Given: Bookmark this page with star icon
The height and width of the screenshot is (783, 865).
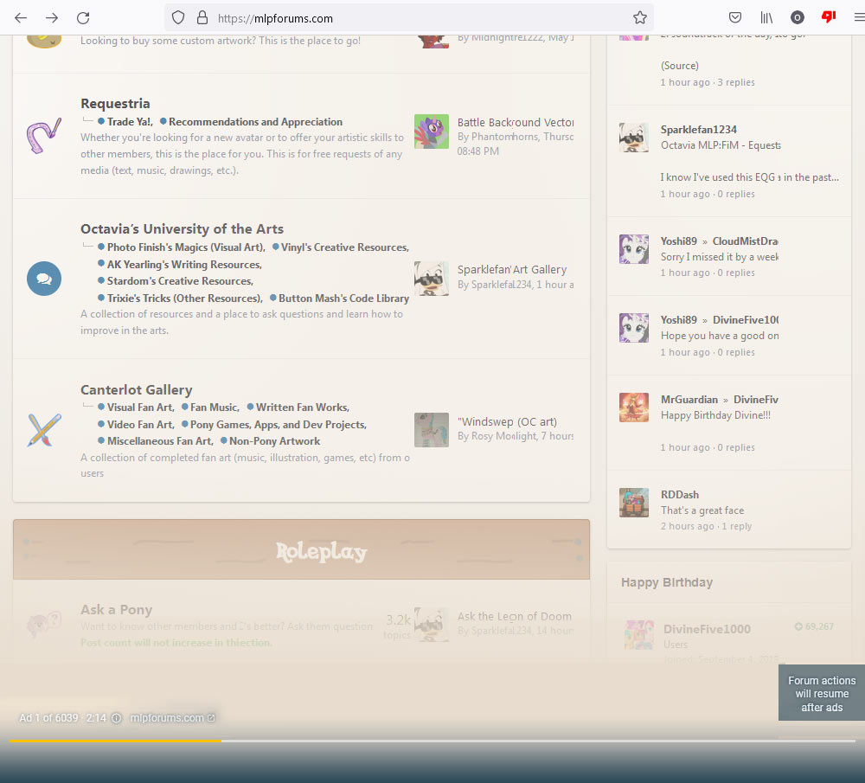Looking at the screenshot, I should coord(639,17).
